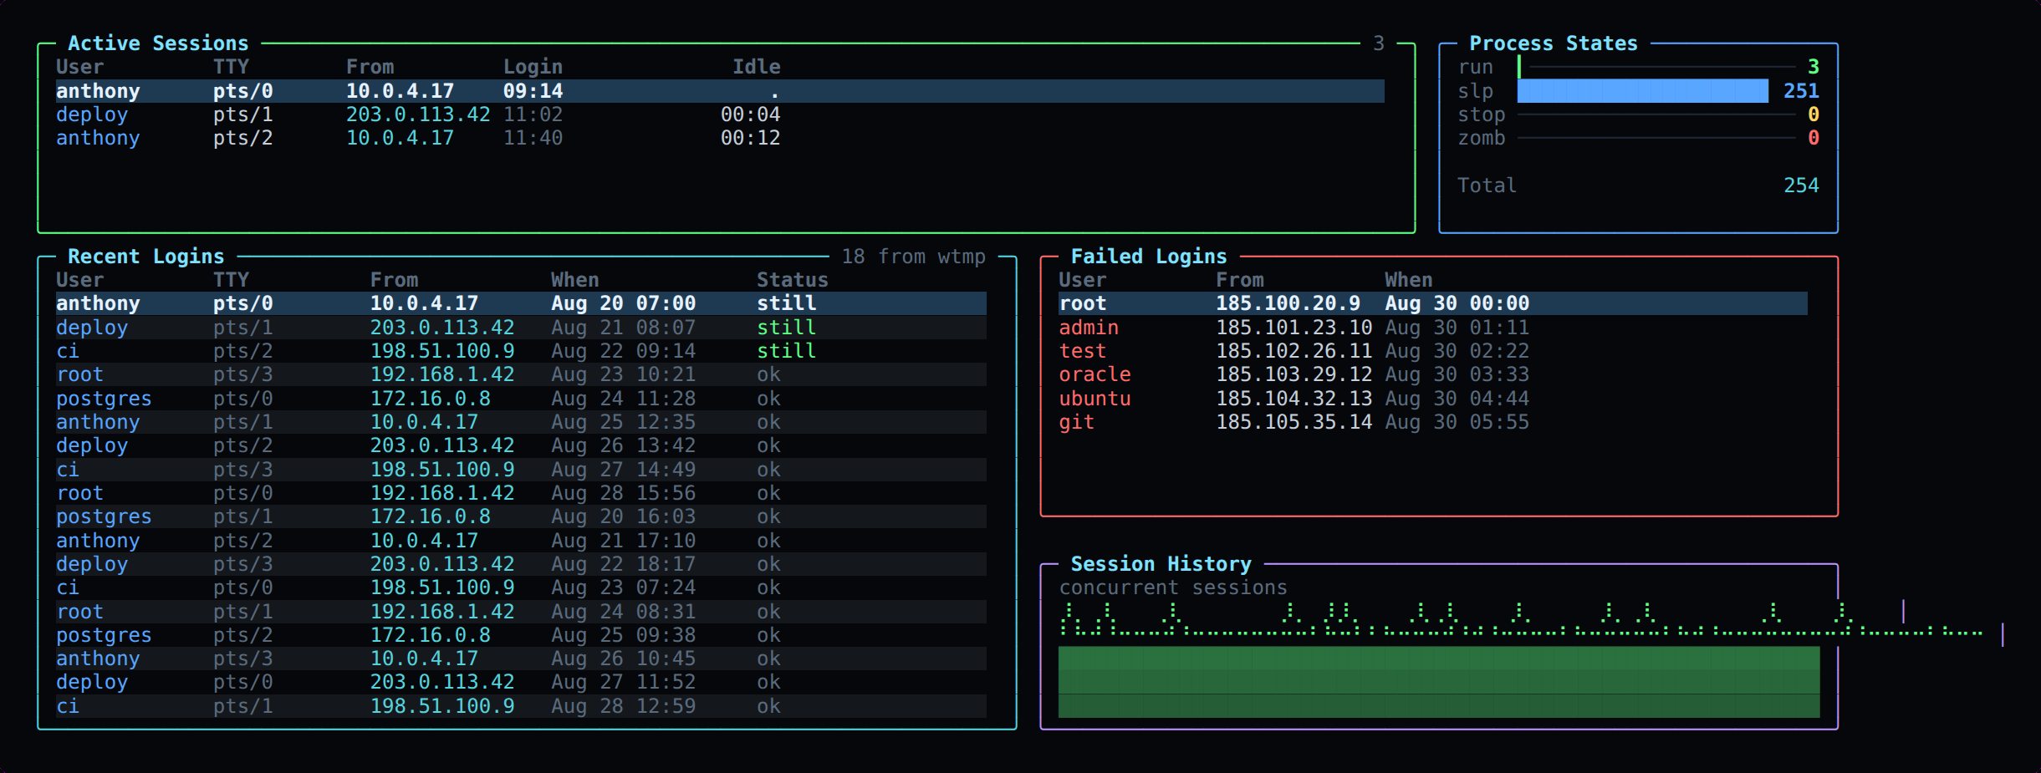
Task: Select anthony login from Aug 25 12:35
Action: click(521, 422)
